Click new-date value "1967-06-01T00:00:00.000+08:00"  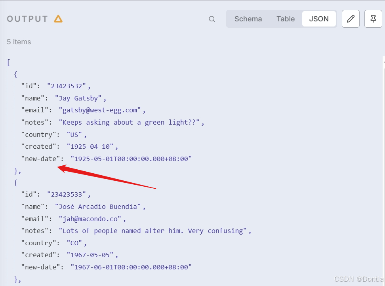point(131,267)
